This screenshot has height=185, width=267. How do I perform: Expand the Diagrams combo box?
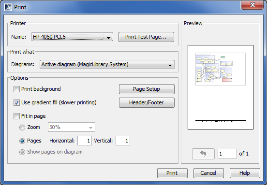(107, 64)
